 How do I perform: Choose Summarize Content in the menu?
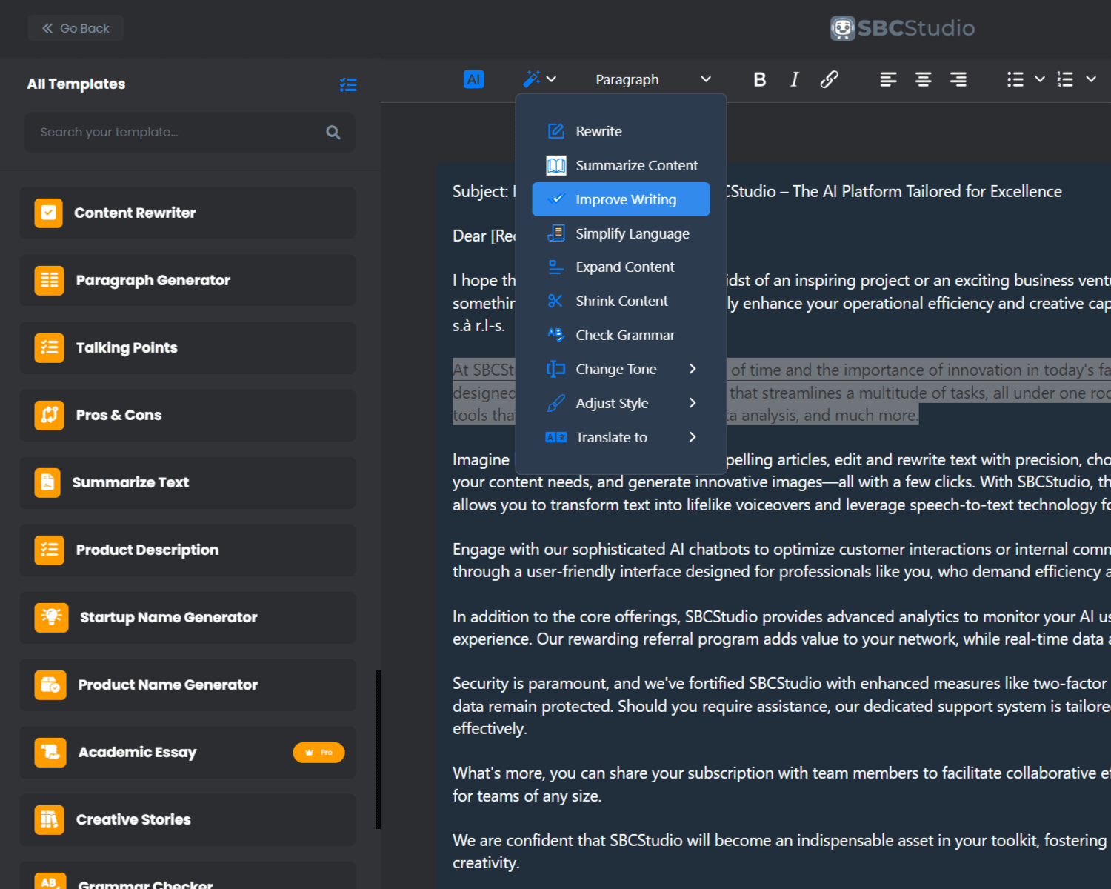(x=621, y=165)
